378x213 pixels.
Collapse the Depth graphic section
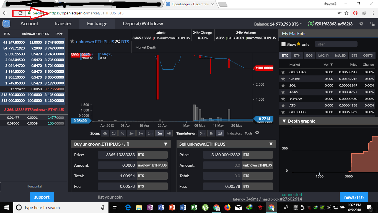284,121
